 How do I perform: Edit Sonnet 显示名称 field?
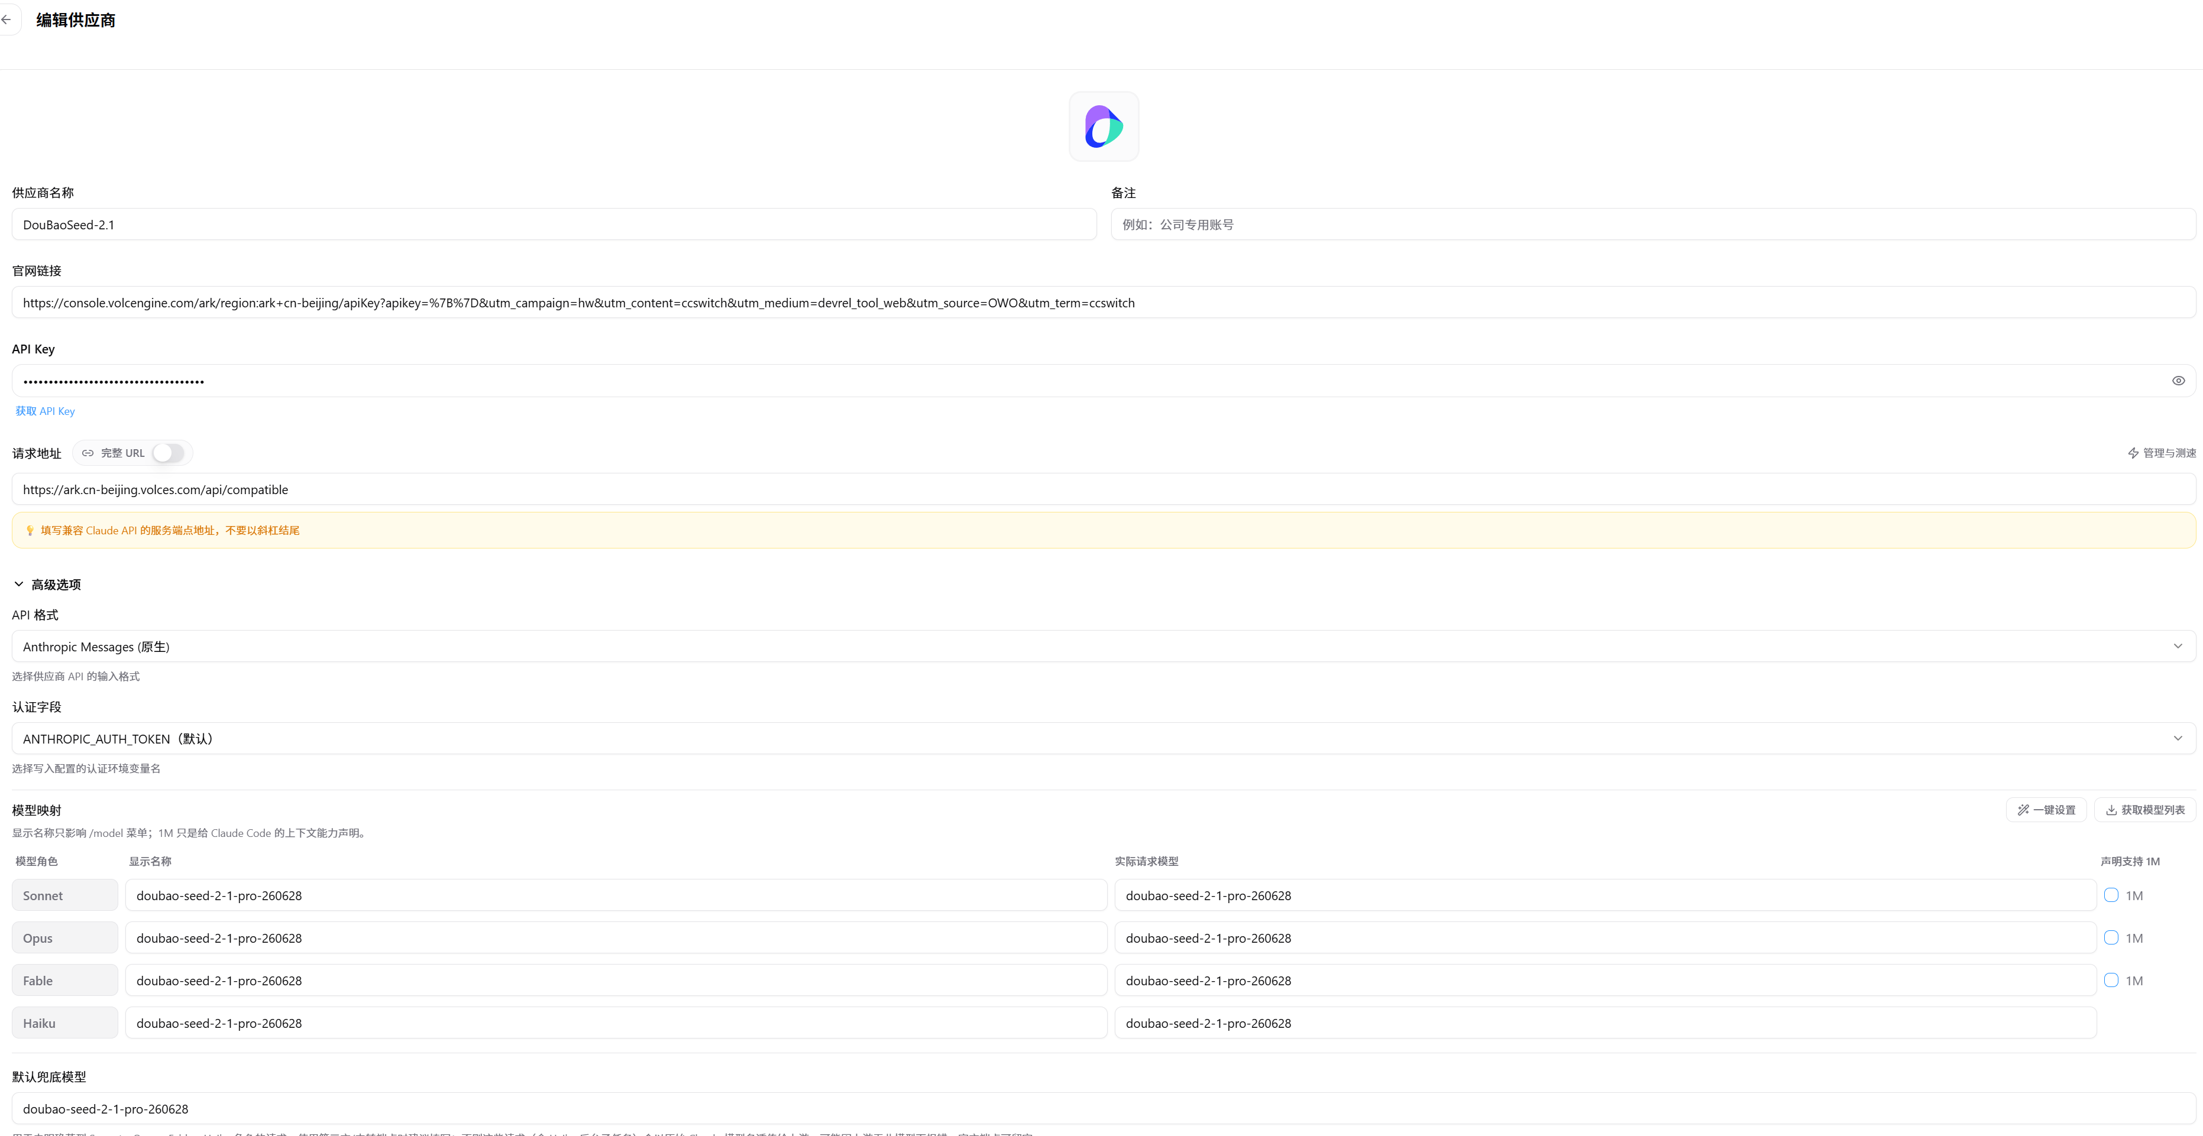[x=616, y=896]
